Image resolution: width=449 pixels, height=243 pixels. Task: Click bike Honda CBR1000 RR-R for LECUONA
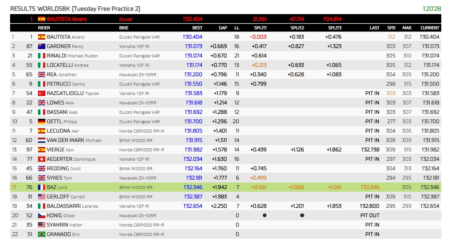(142, 131)
